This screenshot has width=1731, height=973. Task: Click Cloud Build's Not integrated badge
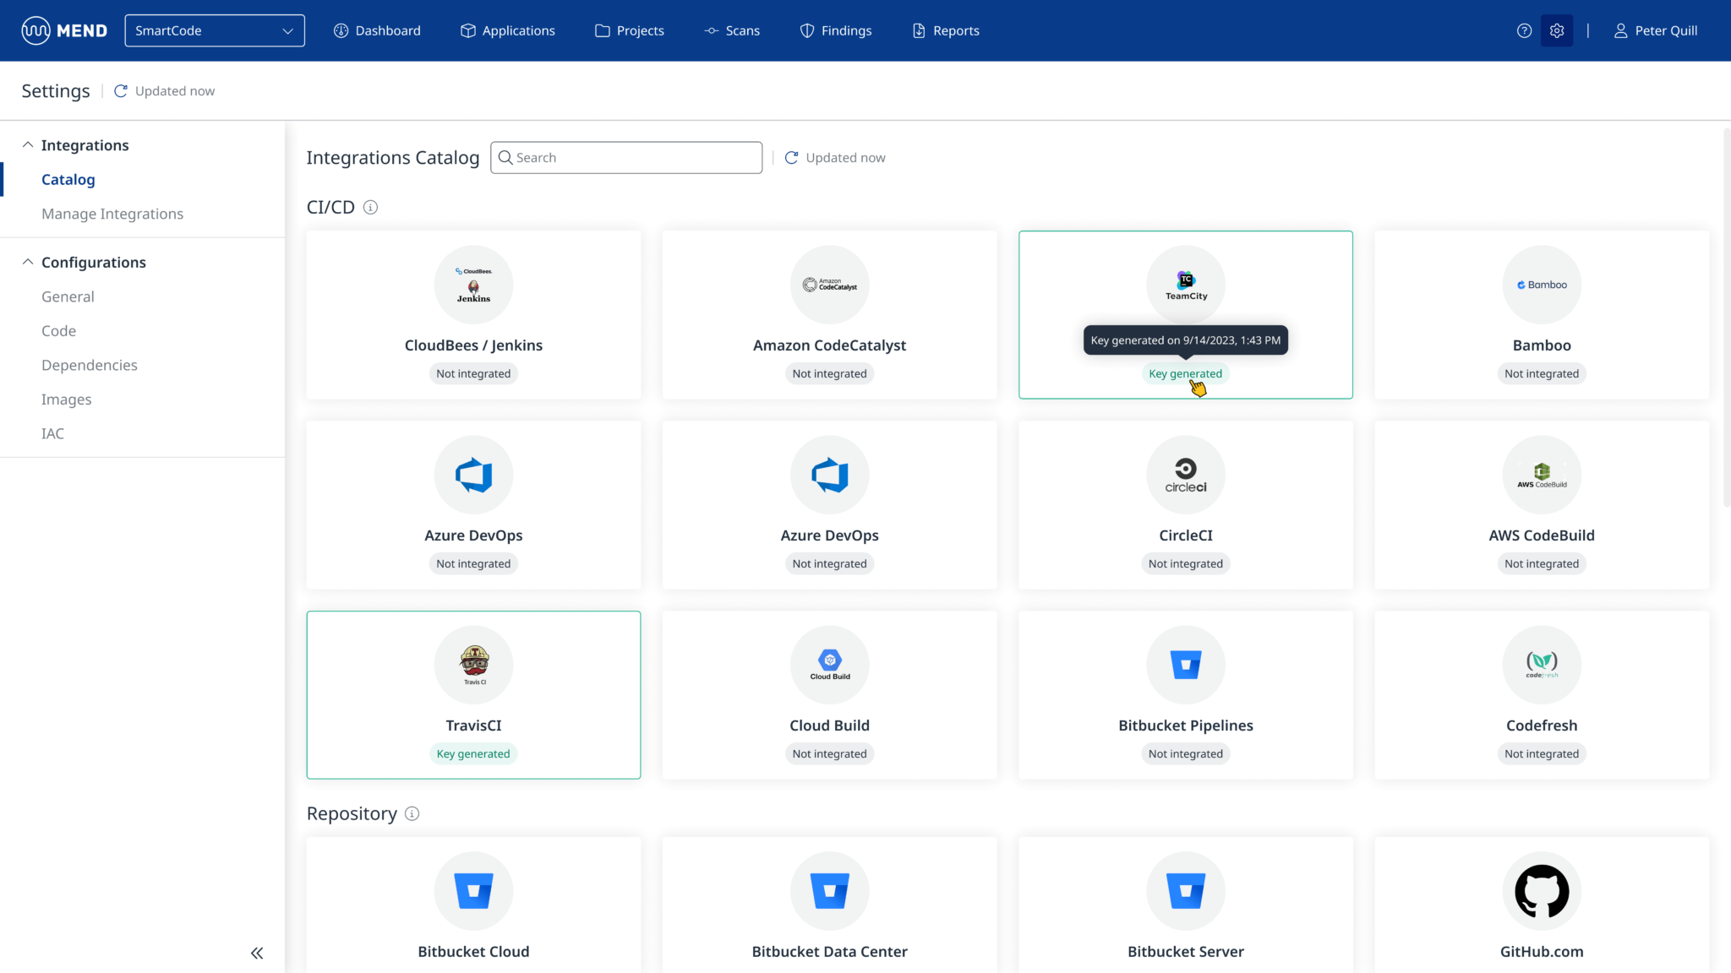tap(830, 754)
